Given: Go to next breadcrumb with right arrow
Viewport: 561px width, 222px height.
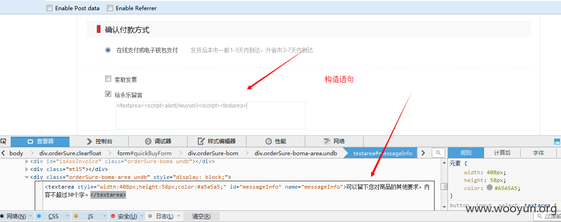Looking at the screenshot, I should (x=423, y=153).
